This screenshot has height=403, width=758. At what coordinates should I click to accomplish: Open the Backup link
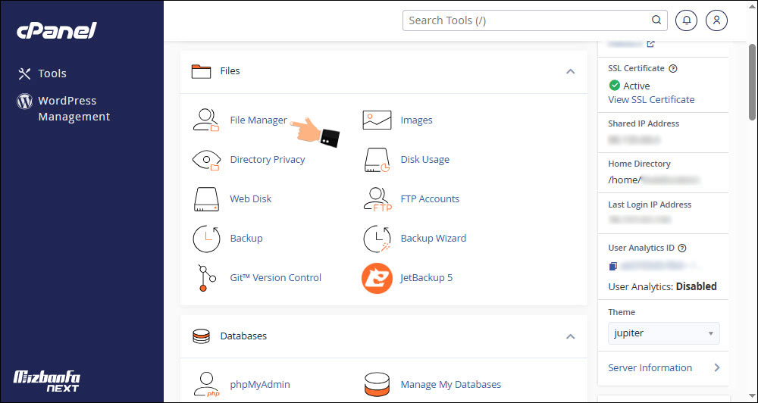[246, 238]
